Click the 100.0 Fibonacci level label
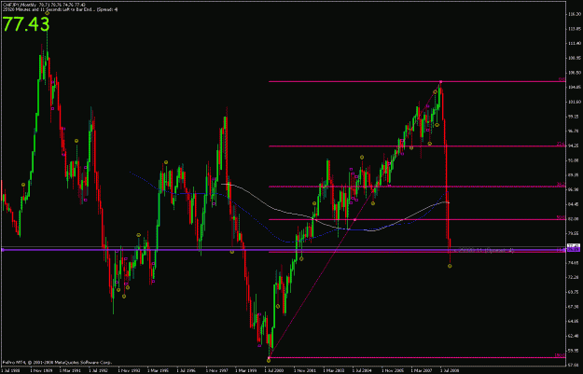Viewport: 583px width, 374px height. (560, 355)
